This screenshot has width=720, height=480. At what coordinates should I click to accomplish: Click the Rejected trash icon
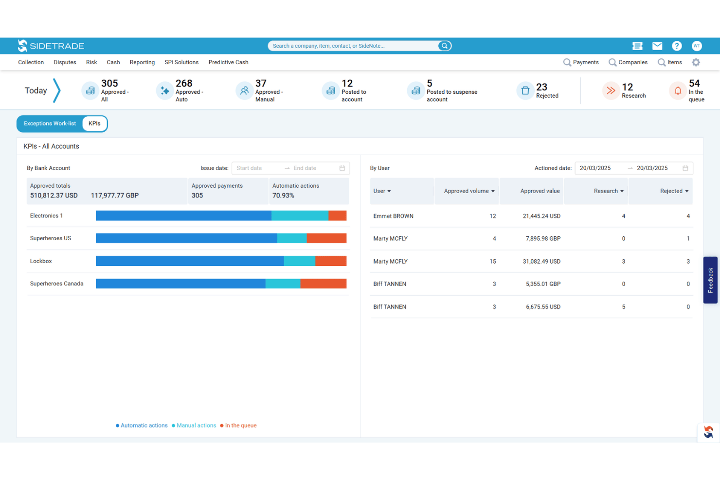(525, 91)
